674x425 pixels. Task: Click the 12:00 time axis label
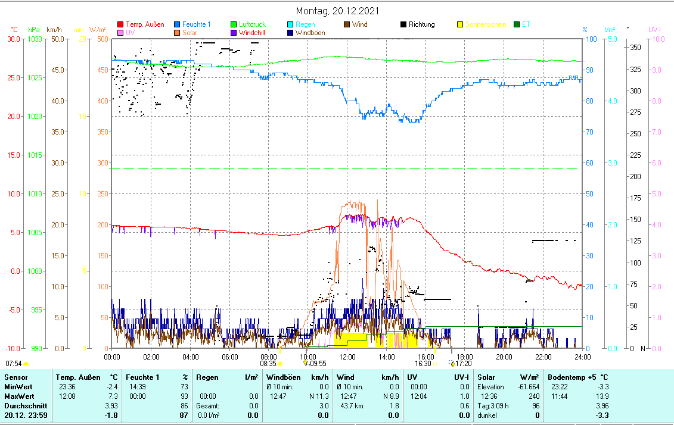[x=347, y=357]
